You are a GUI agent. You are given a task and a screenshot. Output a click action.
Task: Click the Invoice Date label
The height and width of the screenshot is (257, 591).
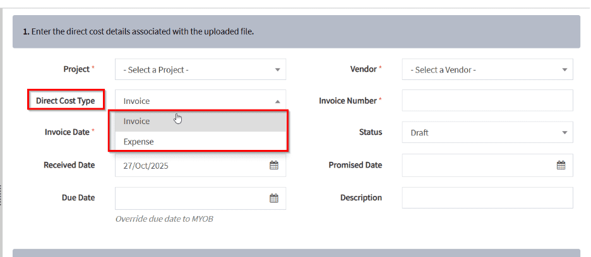pyautogui.click(x=67, y=132)
